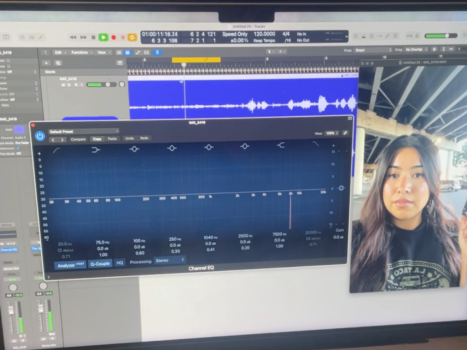Toggle the Channel EQ power button
Screen dimensions: 467x350
coord(40,136)
